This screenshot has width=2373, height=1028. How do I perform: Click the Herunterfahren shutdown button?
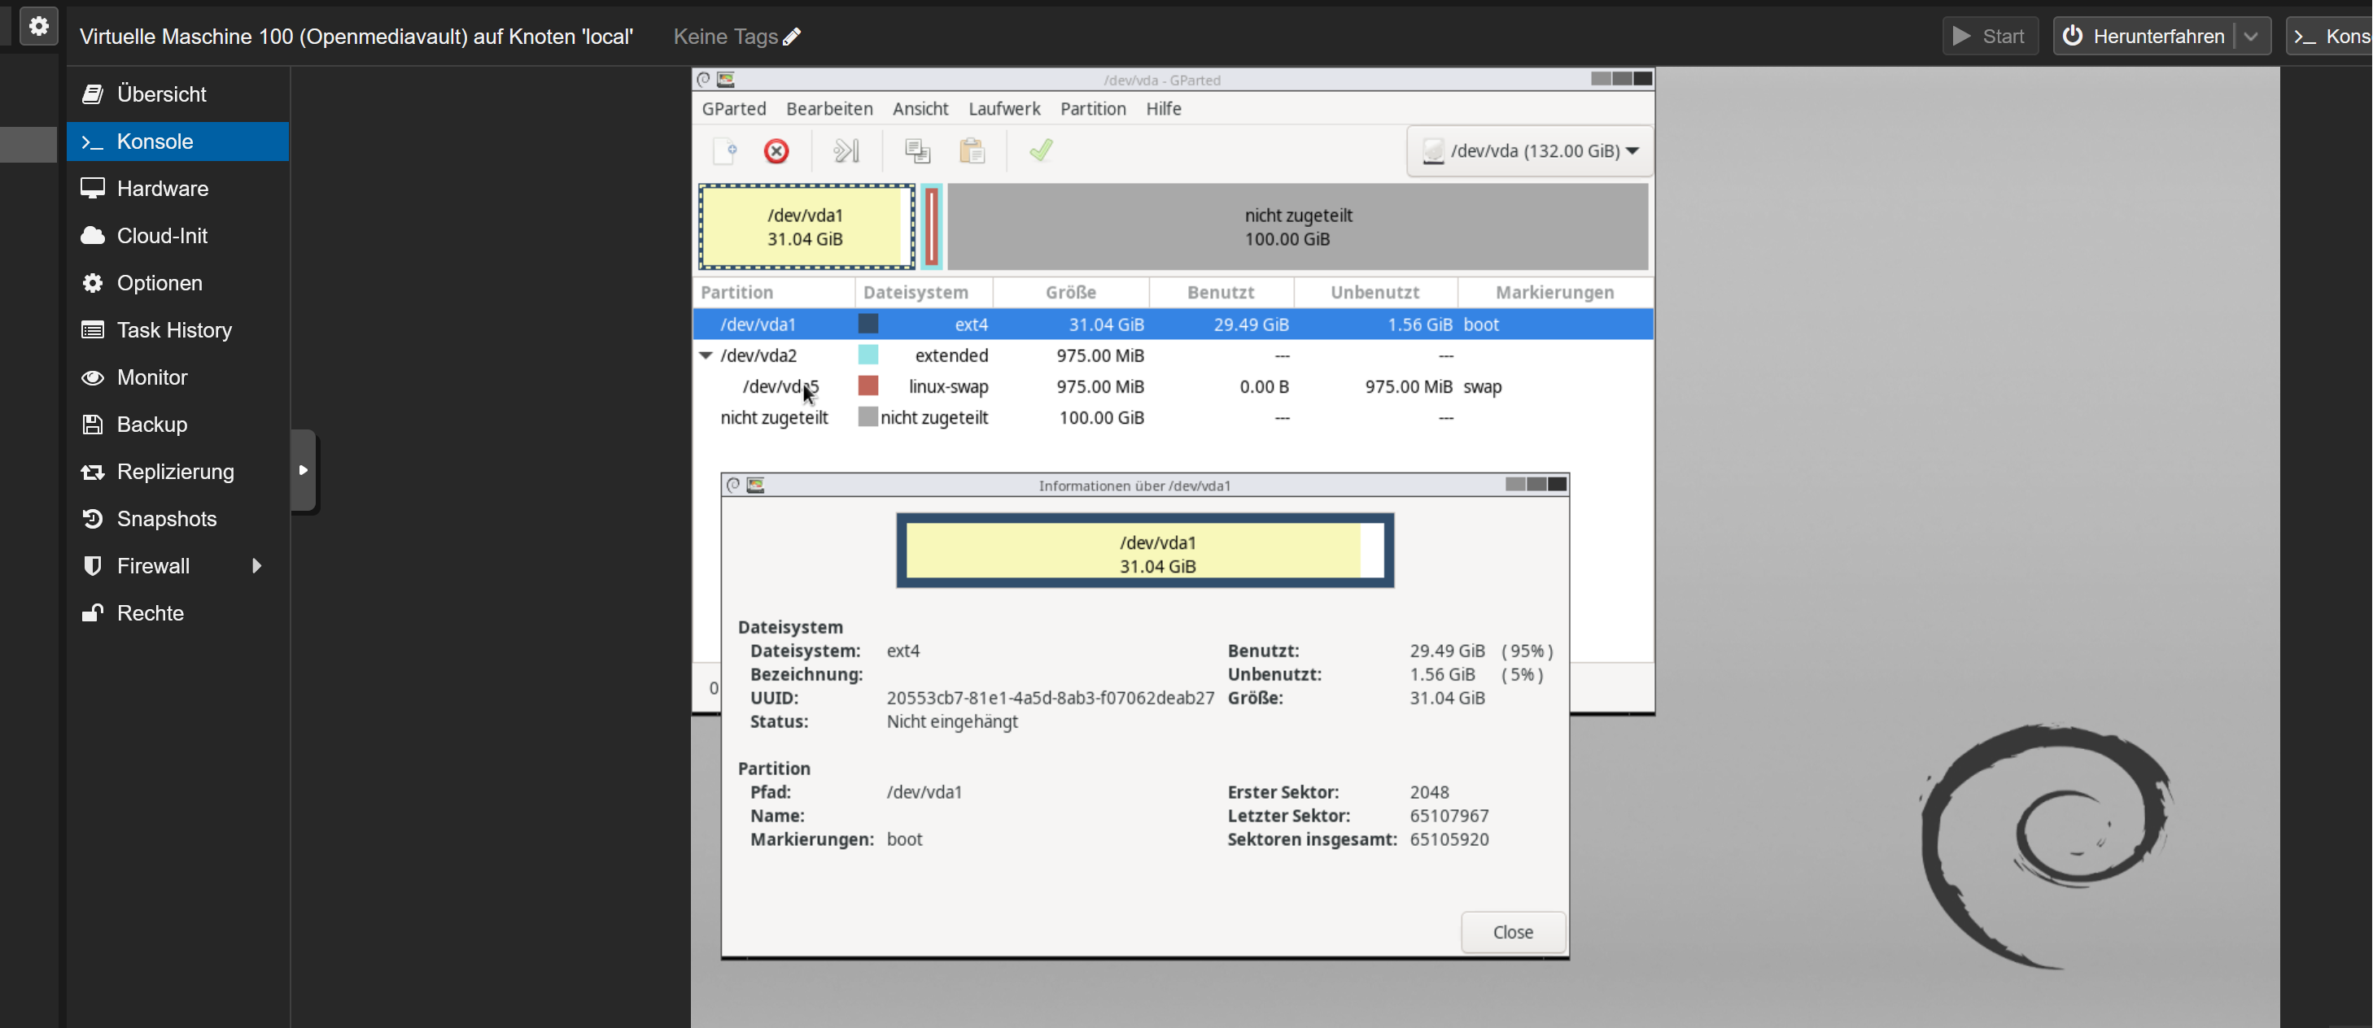pyautogui.click(x=2145, y=37)
